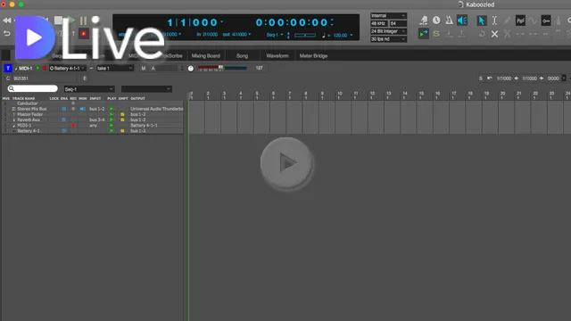Screen dimensions: 571x321
Task: Select the Conductor track name
Action: tap(28, 103)
